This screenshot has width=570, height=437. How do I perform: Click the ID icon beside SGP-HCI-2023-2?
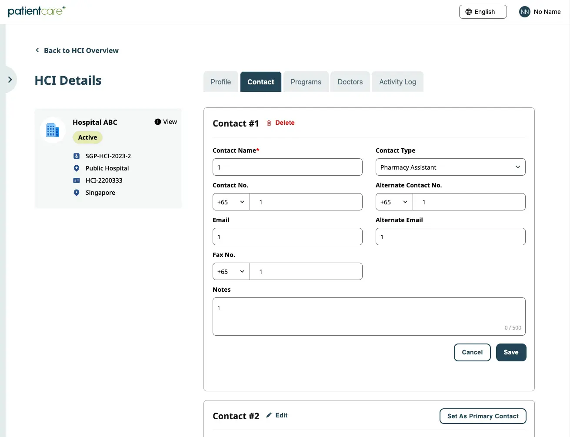[x=77, y=156]
